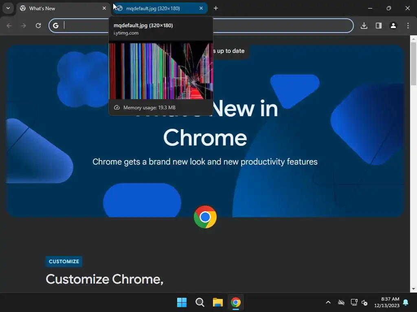Click the memory usage gauge icon
417x312 pixels.
pos(117,107)
